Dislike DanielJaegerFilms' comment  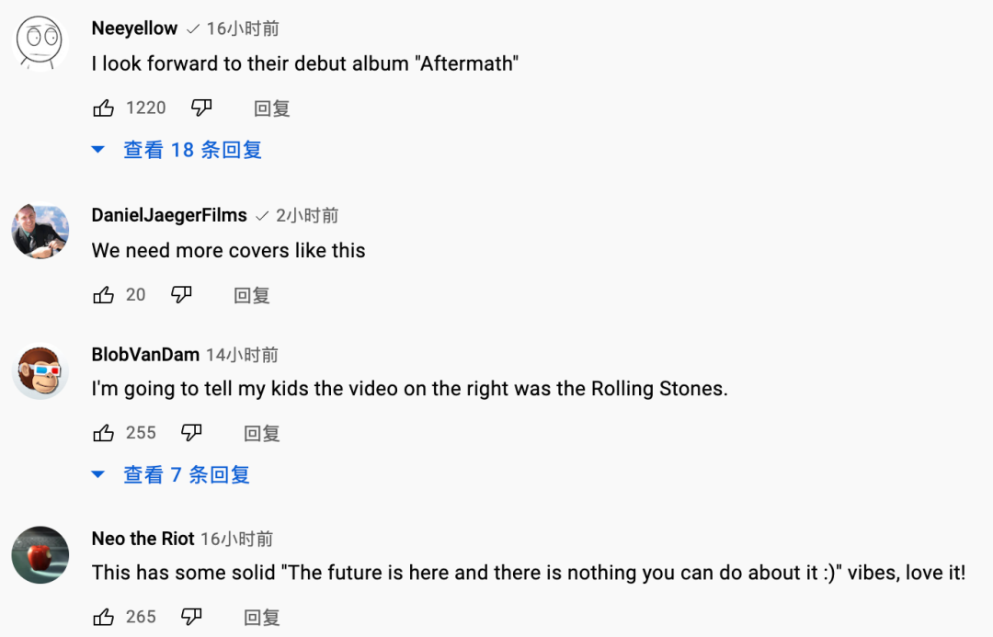click(x=181, y=295)
